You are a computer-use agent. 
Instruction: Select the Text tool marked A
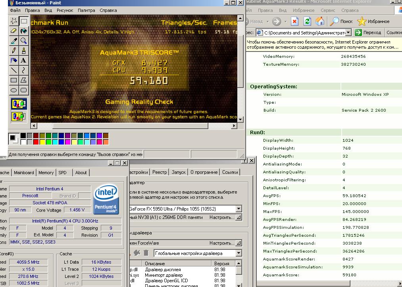click(x=23, y=60)
